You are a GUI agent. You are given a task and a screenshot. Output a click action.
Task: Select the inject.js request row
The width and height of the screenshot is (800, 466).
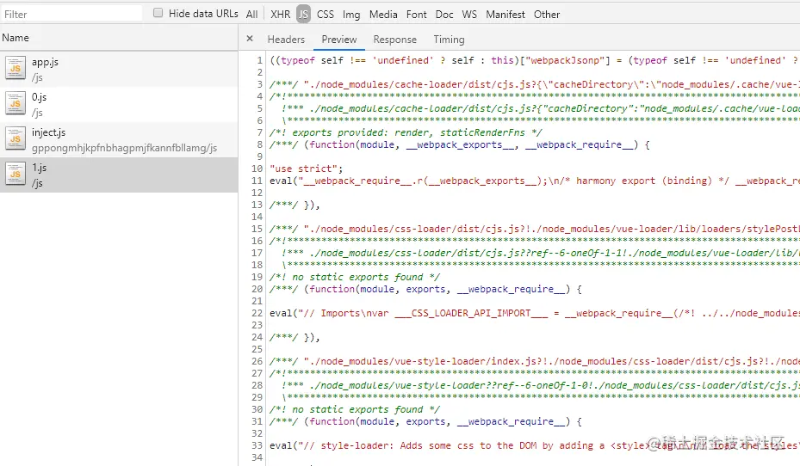click(119, 139)
